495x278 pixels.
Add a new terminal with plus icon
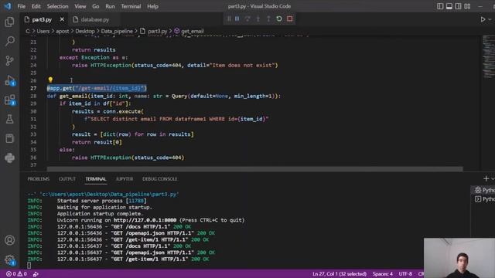486,178
